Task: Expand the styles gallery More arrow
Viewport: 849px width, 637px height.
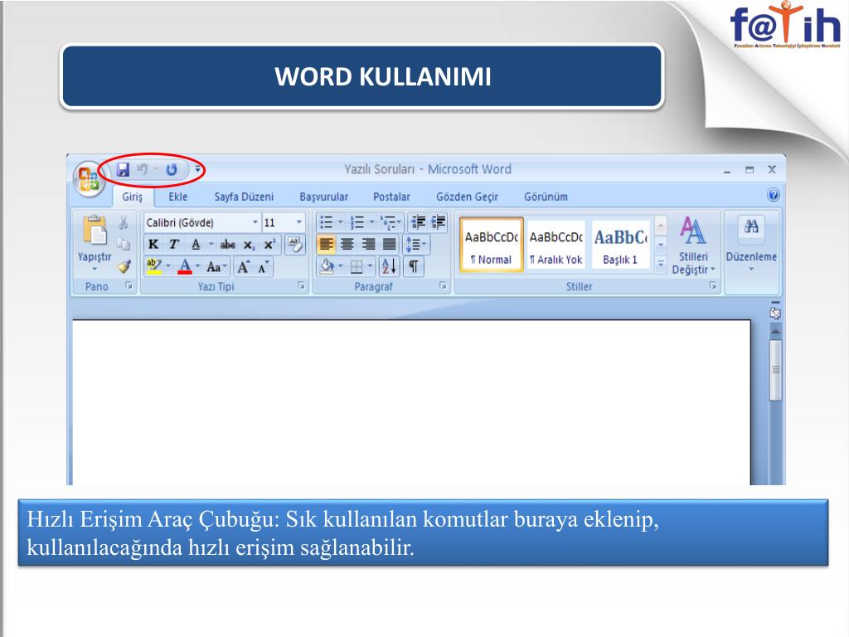Action: [661, 264]
